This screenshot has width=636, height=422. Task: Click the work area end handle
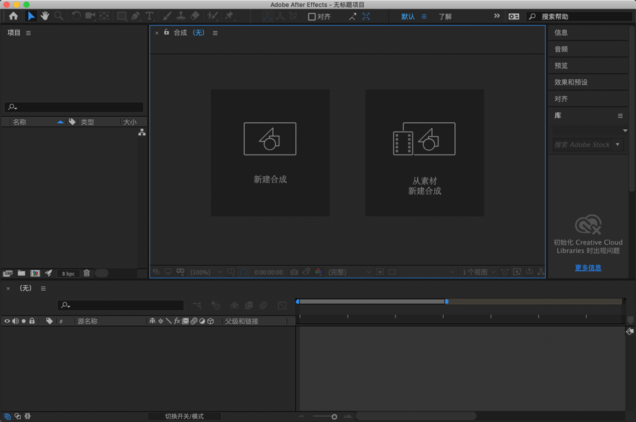[447, 302]
